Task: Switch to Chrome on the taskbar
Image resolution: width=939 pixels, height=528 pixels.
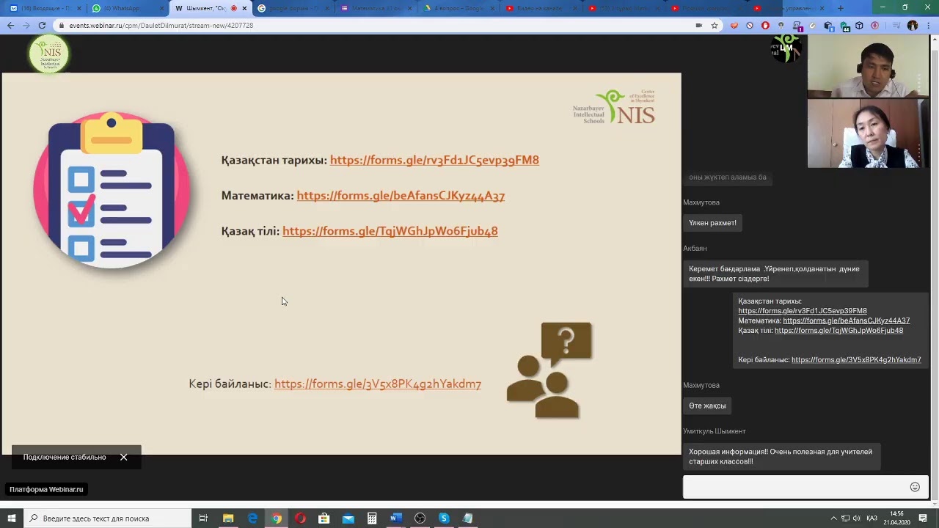Action: [x=277, y=518]
